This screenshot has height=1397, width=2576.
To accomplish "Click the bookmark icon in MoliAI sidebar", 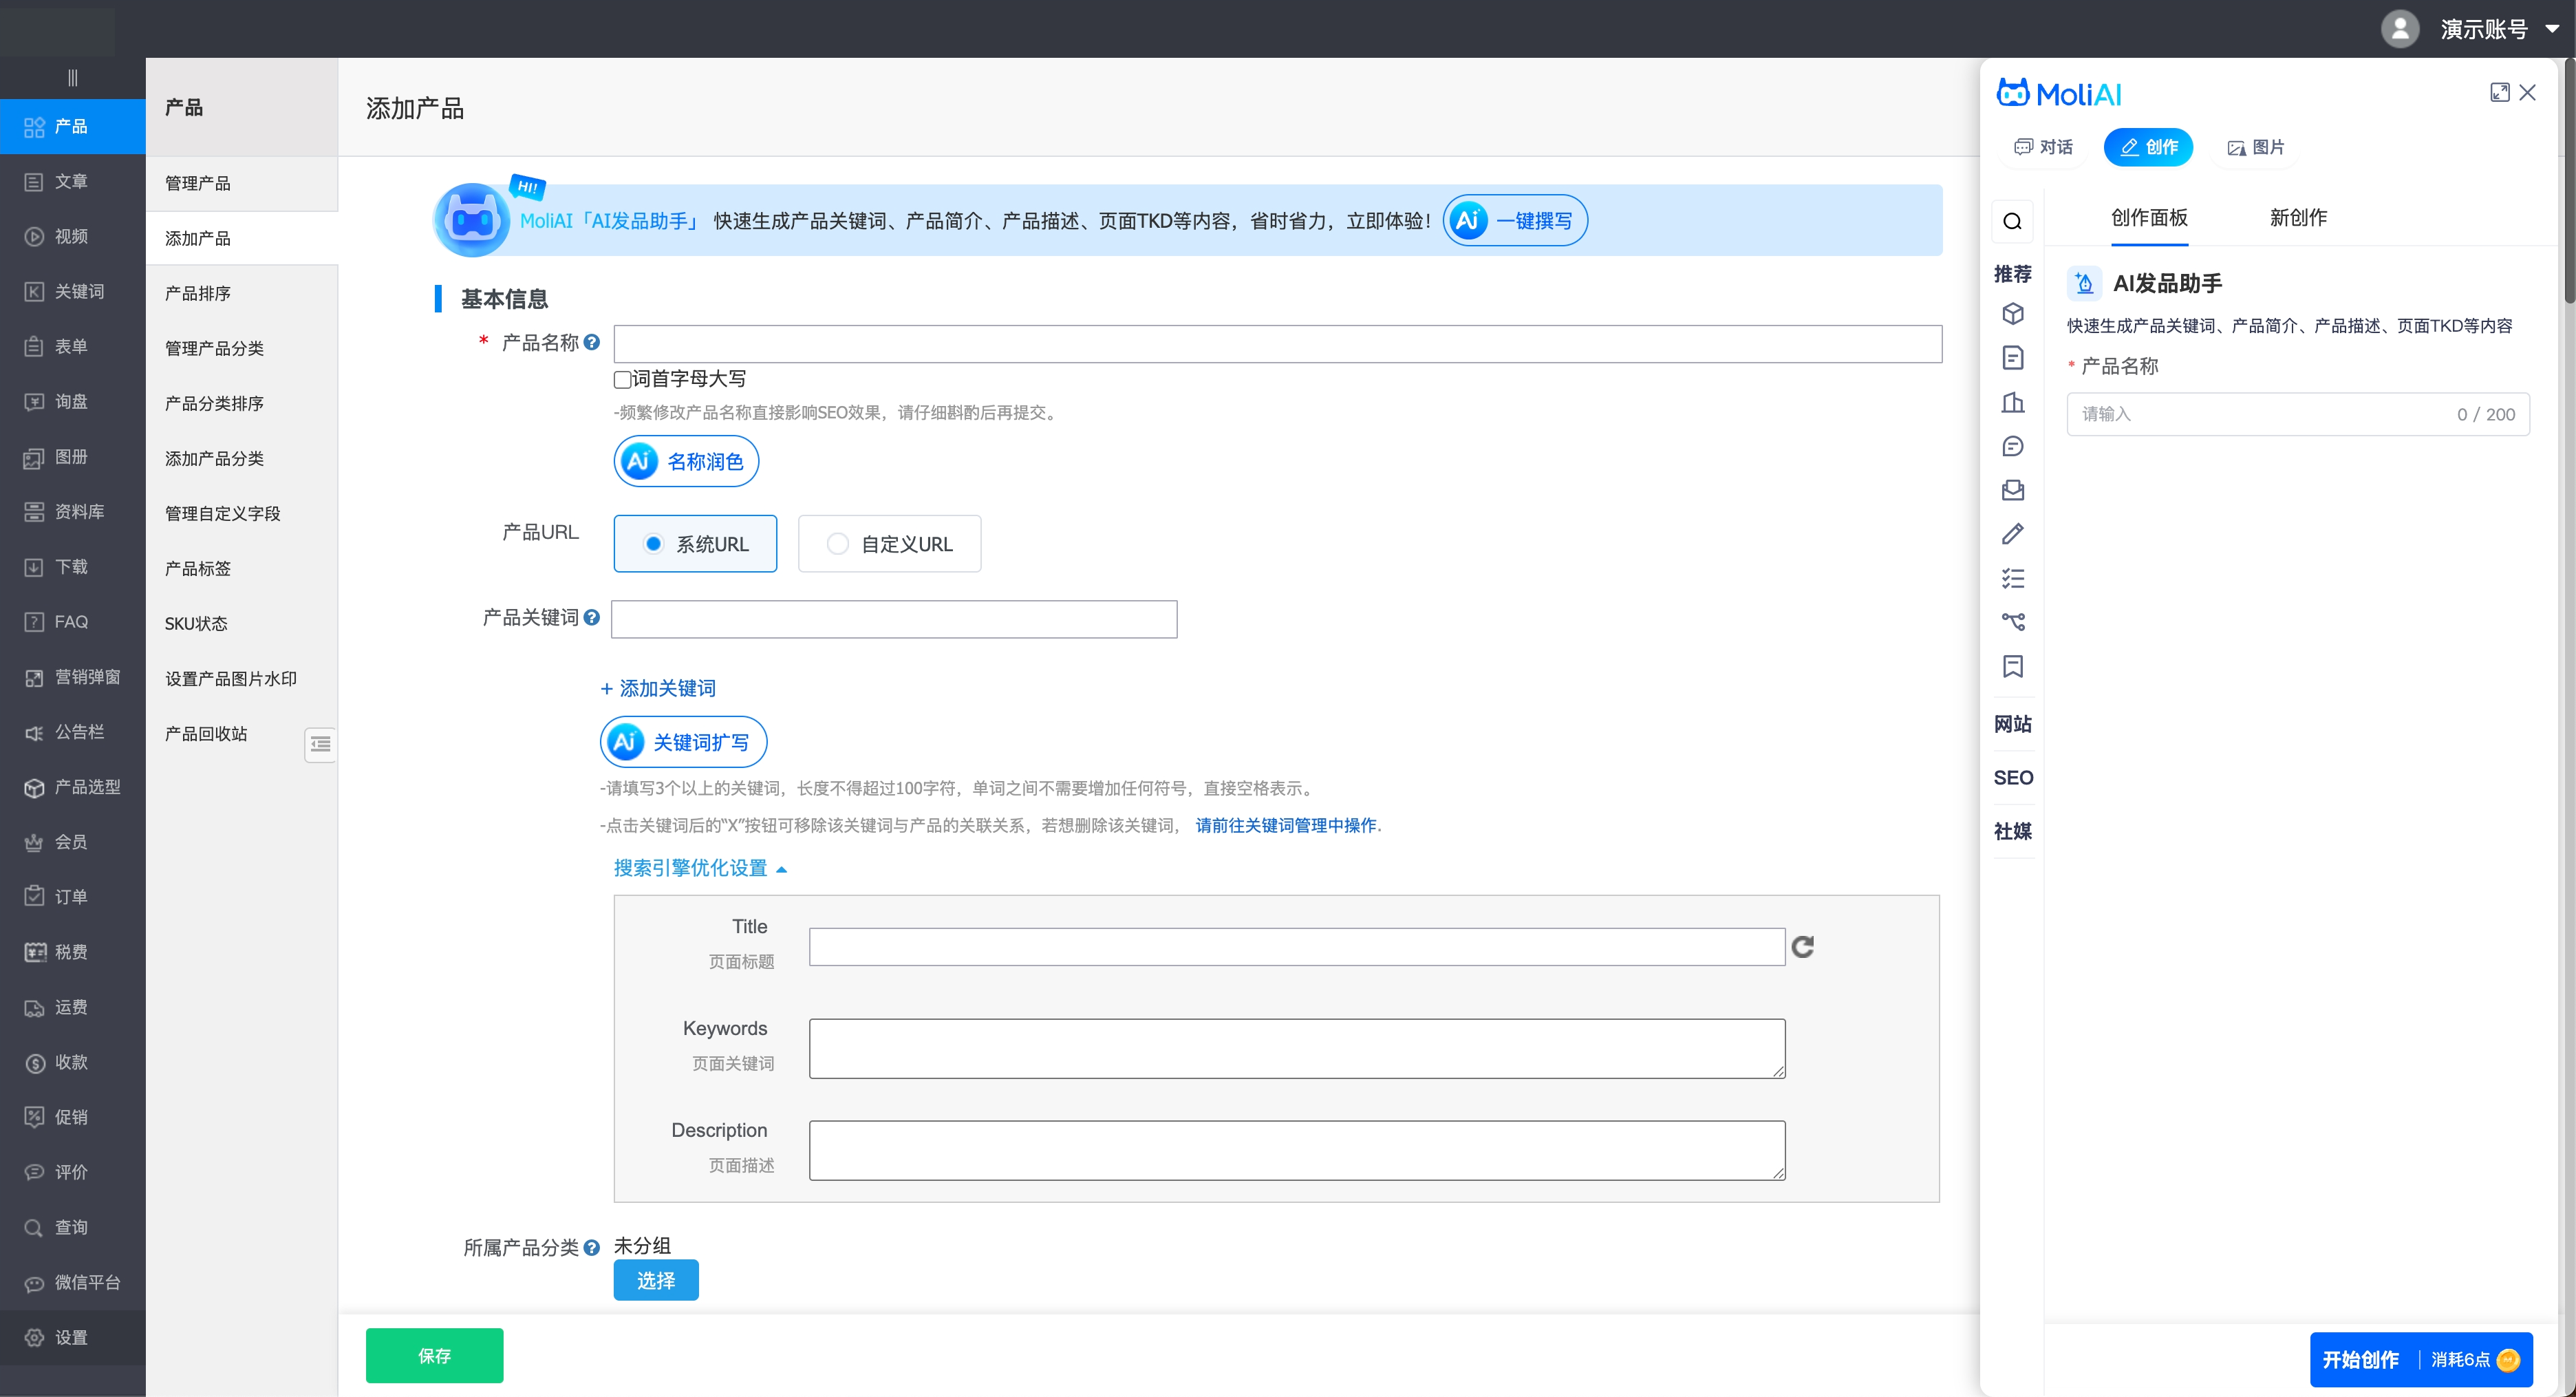I will coord(2012,666).
